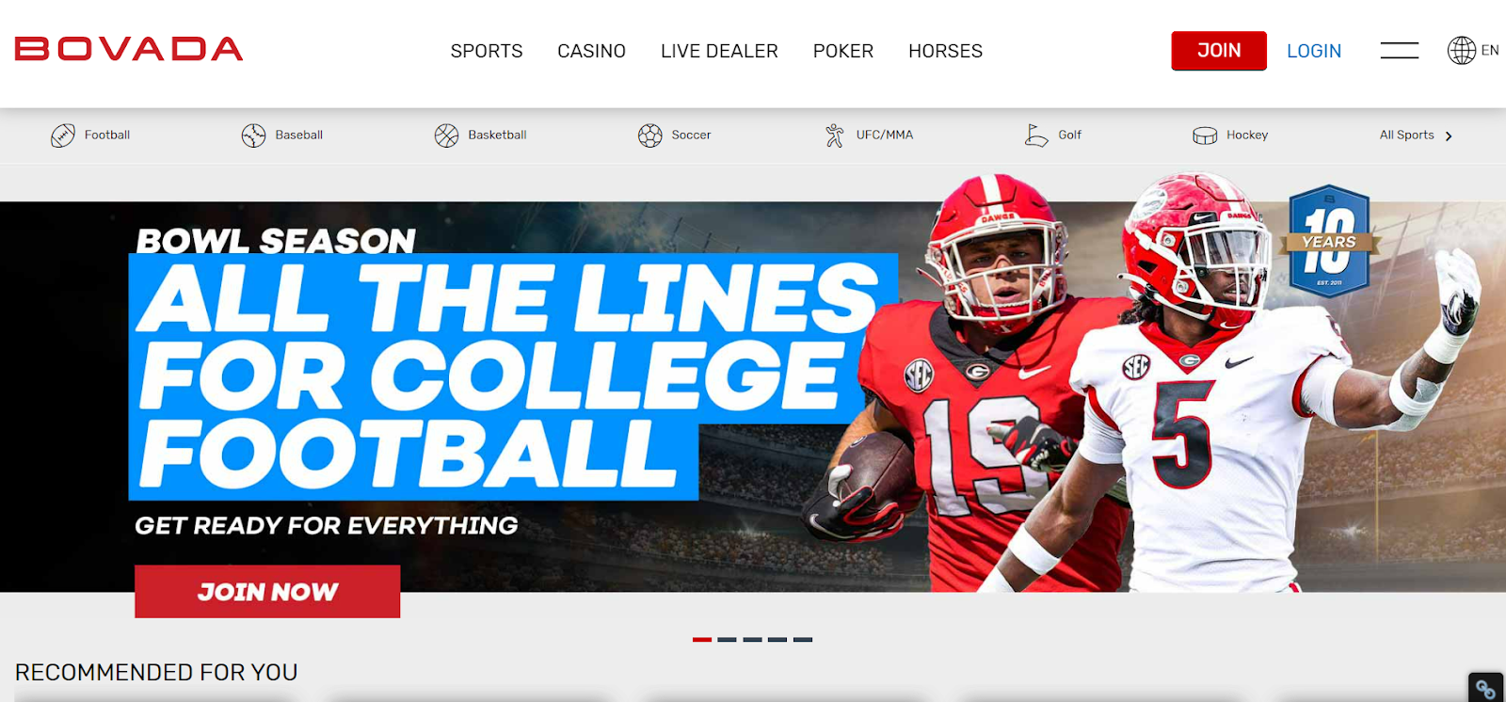The image size is (1506, 702).
Task: Go to the Casino tab
Action: (591, 51)
